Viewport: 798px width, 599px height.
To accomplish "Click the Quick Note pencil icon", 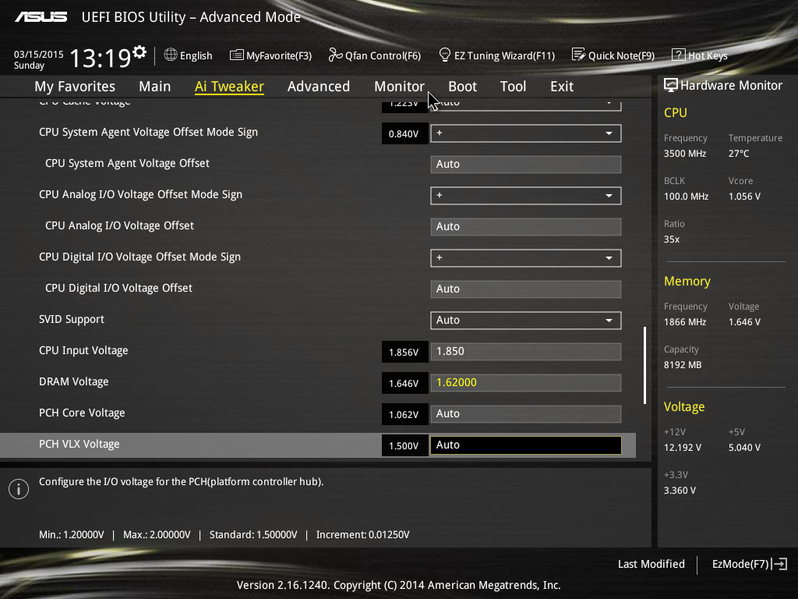I will pyautogui.click(x=579, y=55).
